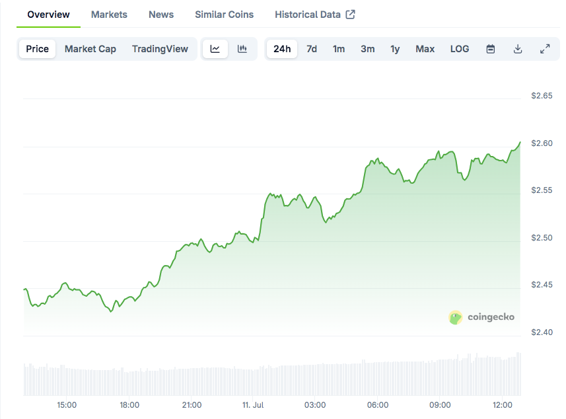Screen dimensions: 566x419
Task: Show the 1m time range
Action: [339, 49]
